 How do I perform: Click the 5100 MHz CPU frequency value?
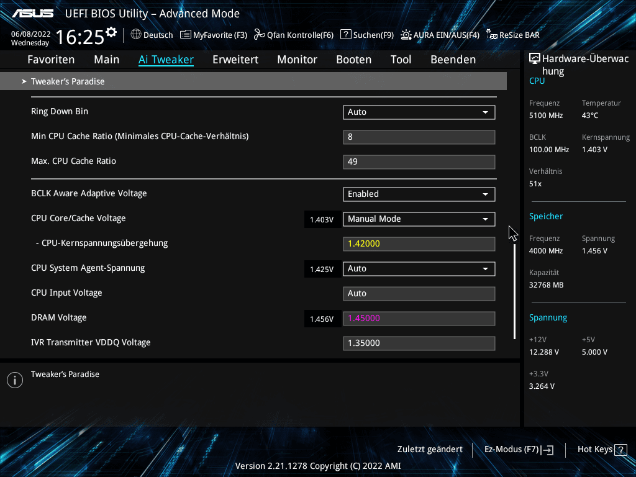pos(546,116)
